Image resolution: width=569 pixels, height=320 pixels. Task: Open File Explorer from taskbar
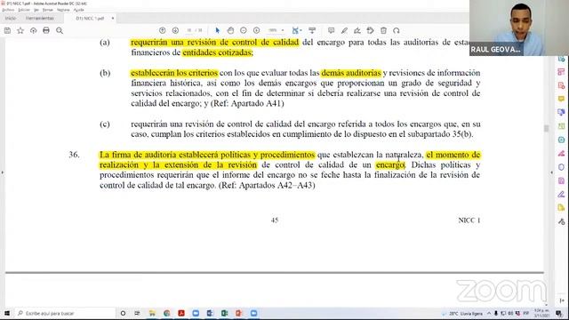(x=152, y=313)
